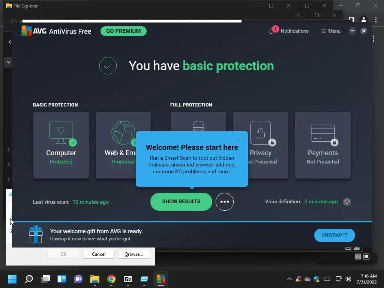Viewport: 384px width, 288px height.
Task: Open Chat app on taskbar
Action: tap(78, 279)
